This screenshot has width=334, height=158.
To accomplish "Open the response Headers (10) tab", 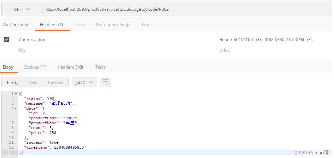I will tap(70, 67).
